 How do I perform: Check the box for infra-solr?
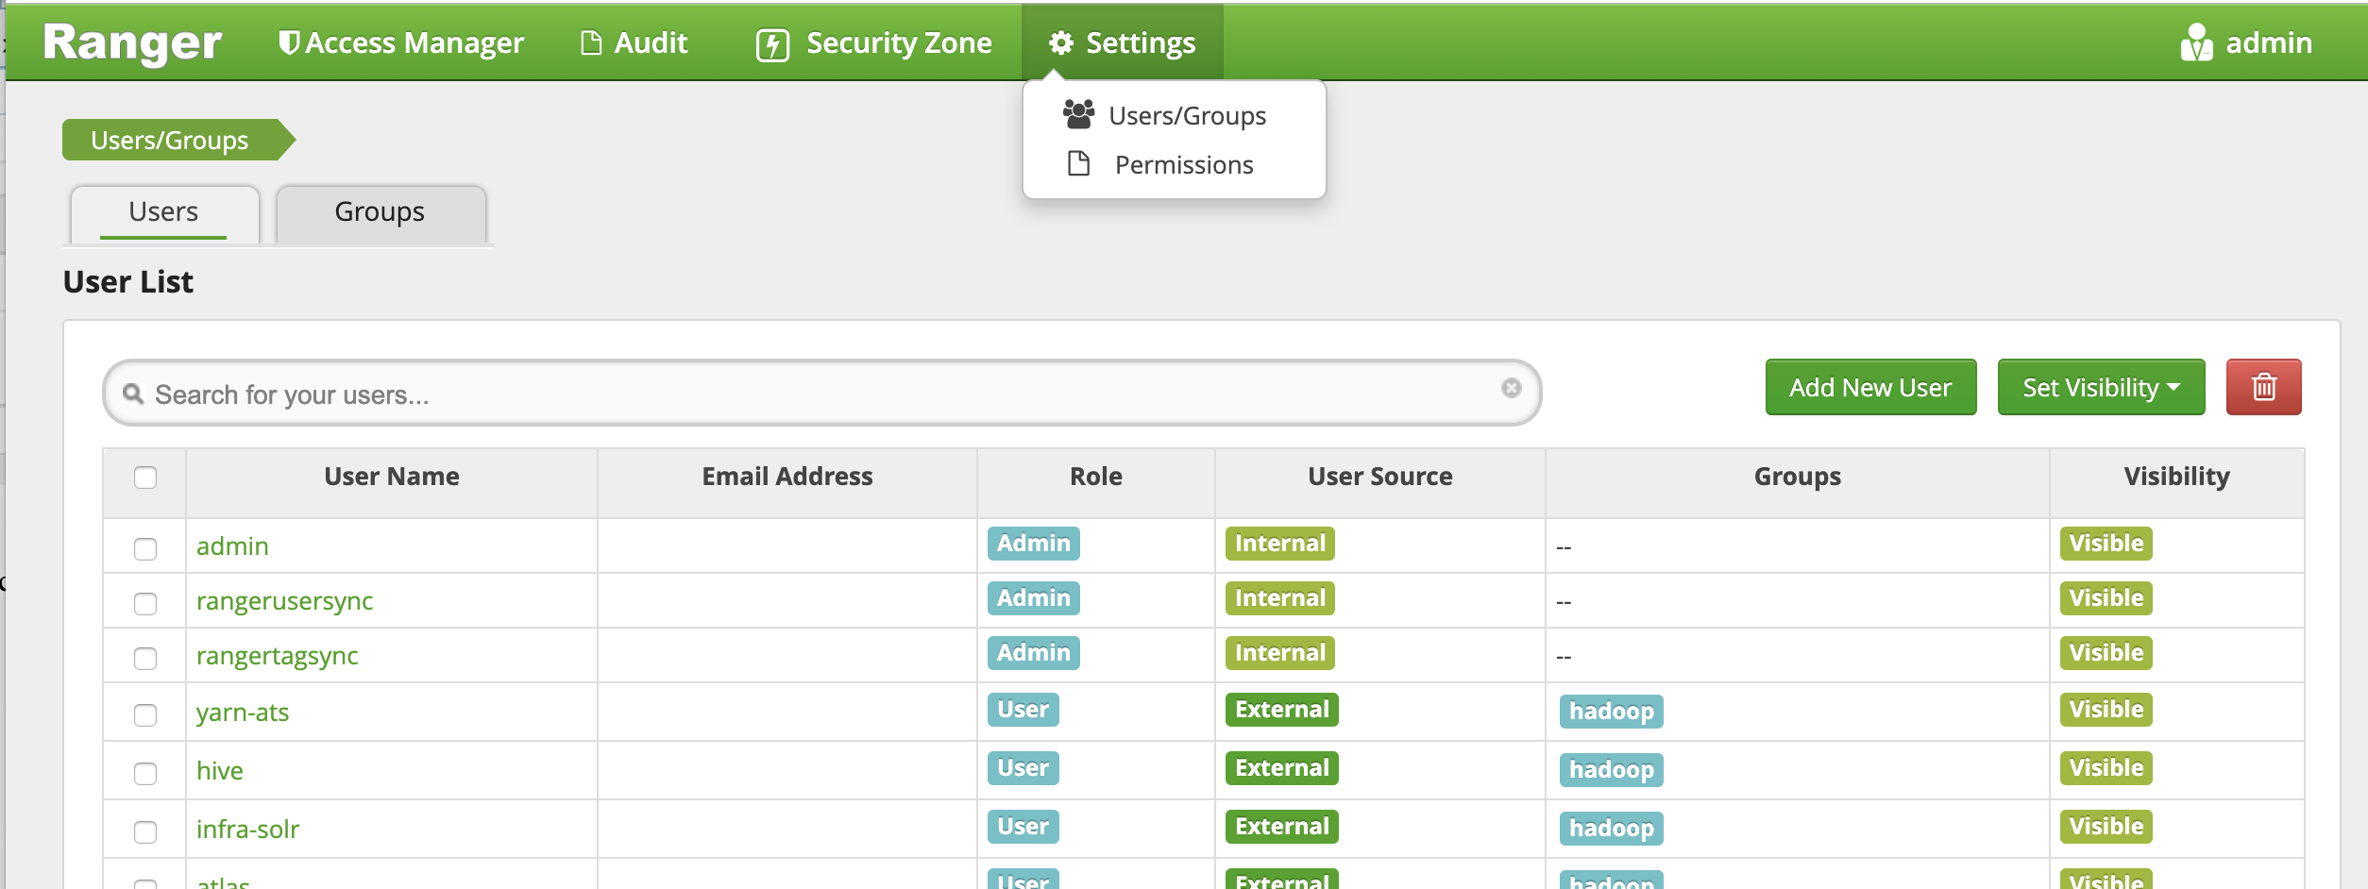click(x=145, y=832)
